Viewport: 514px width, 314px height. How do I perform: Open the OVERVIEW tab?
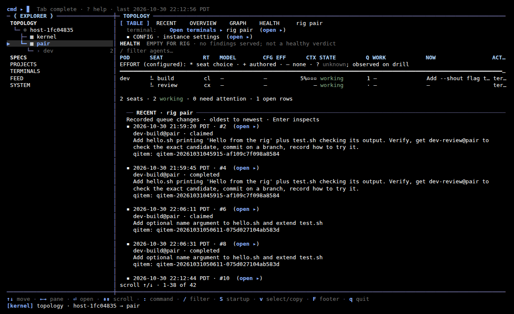[203, 23]
